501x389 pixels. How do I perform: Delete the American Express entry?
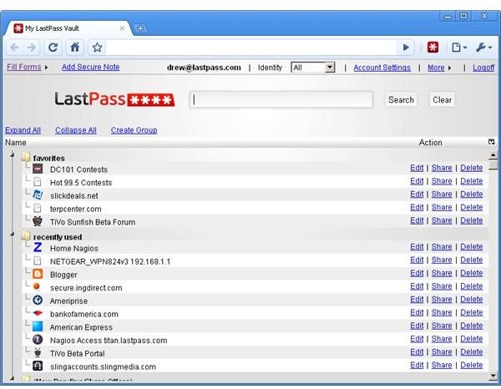click(471, 326)
